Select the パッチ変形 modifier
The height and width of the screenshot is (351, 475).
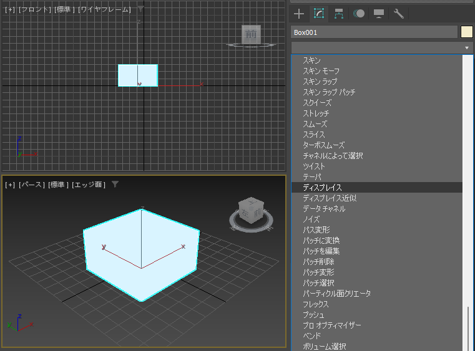377,272
